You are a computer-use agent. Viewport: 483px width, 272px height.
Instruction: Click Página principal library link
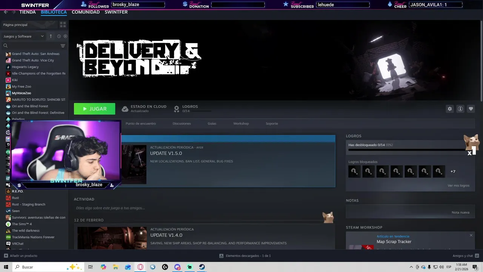pos(15,25)
